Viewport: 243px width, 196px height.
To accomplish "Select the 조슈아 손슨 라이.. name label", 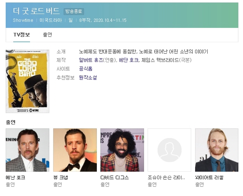I will (166, 177).
